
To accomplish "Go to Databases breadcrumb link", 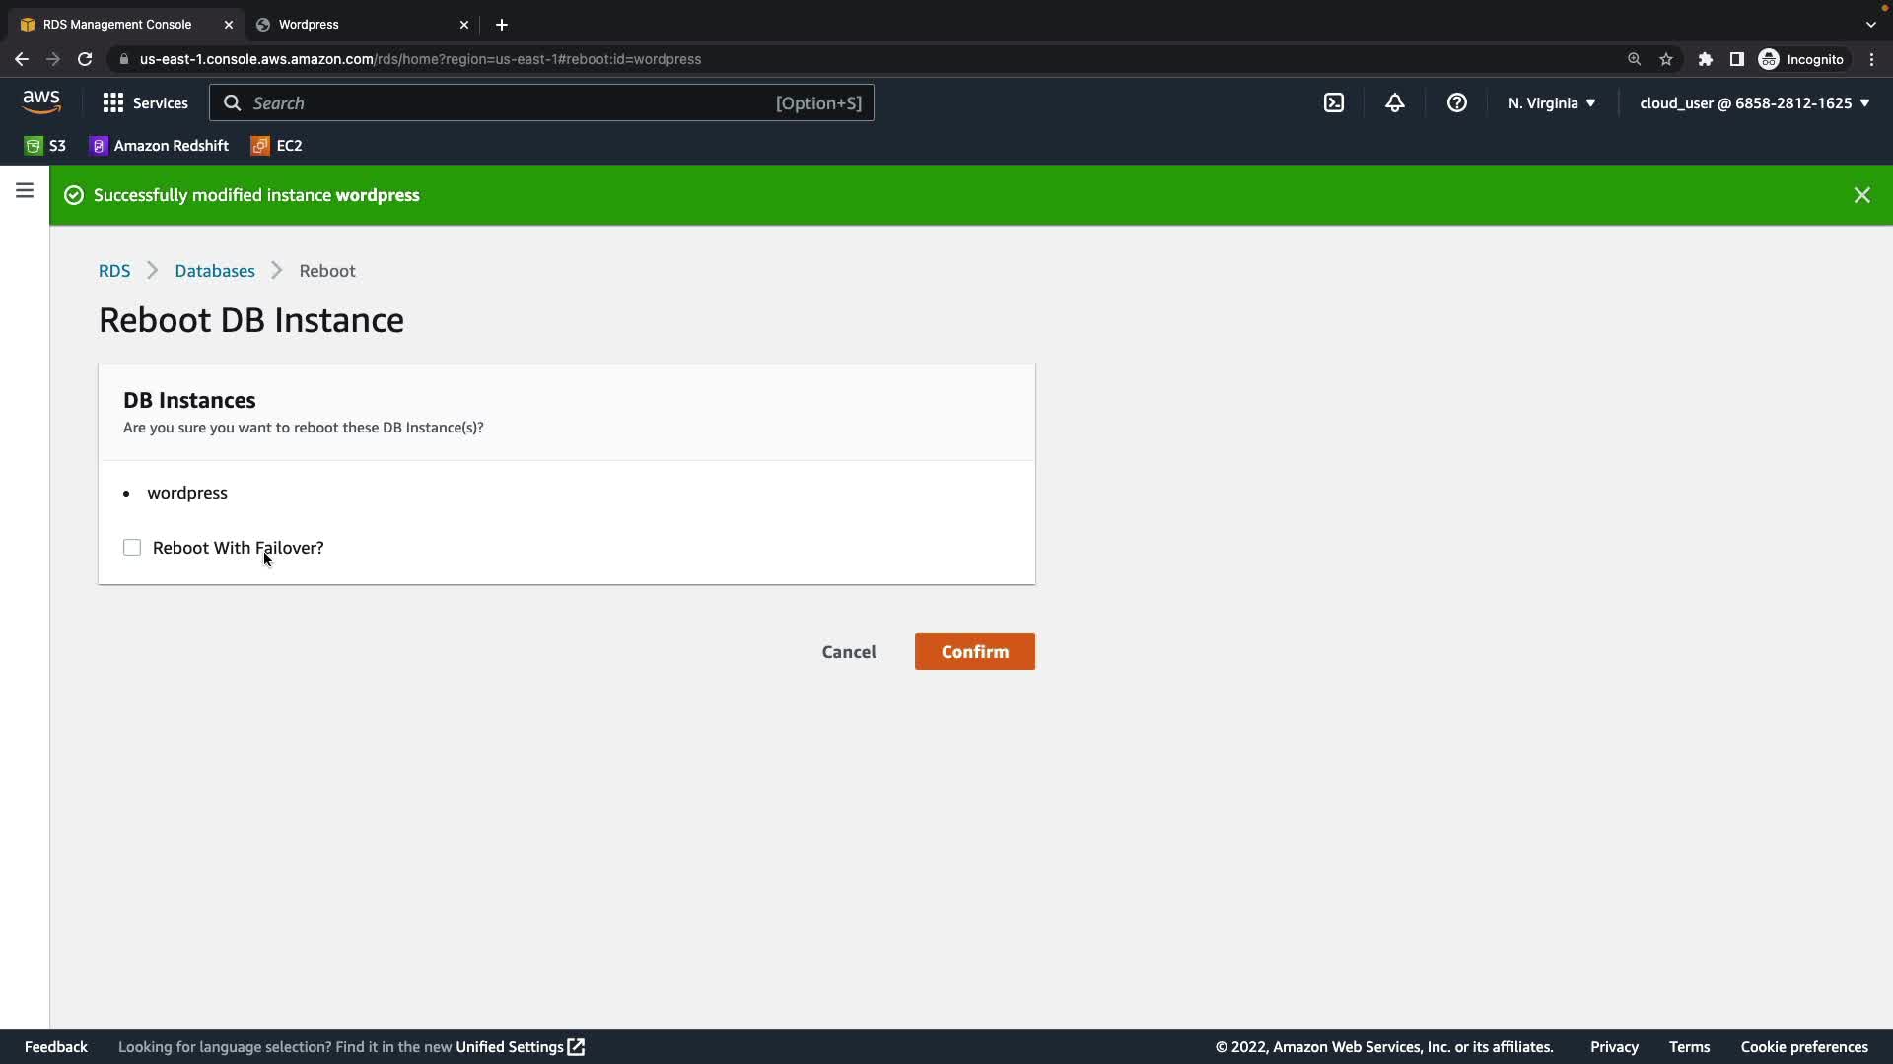I will 214,271.
